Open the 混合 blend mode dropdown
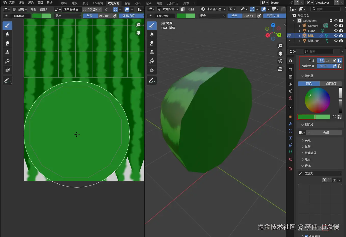 [x=68, y=16]
